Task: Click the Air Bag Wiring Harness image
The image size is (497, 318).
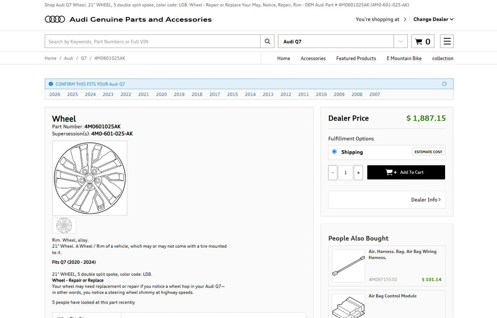Action: (348, 266)
